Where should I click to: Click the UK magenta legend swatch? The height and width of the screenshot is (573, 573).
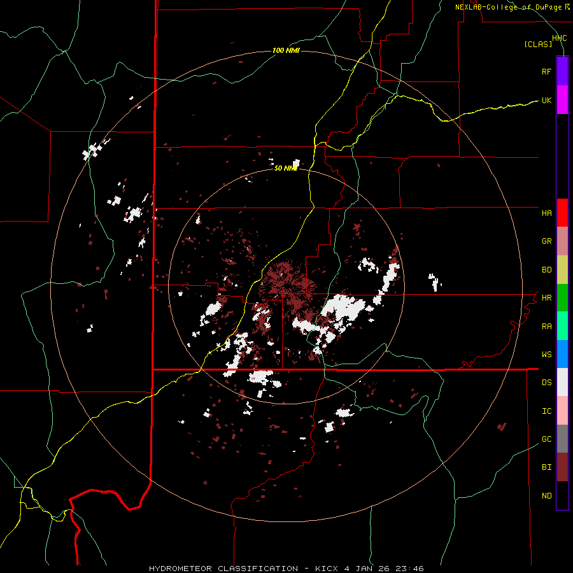pos(562,100)
